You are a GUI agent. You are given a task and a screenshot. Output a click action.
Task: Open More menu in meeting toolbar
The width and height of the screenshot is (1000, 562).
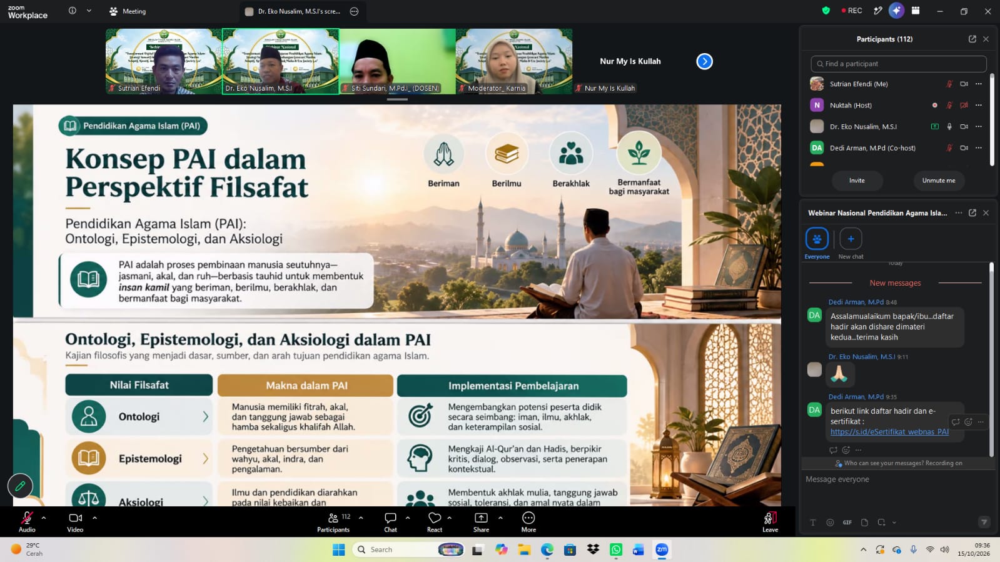528,522
